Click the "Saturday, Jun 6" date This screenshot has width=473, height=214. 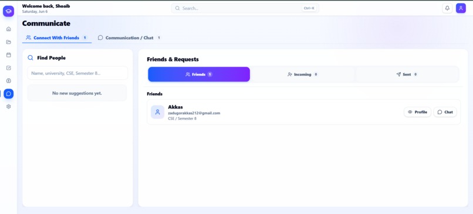(x=35, y=12)
